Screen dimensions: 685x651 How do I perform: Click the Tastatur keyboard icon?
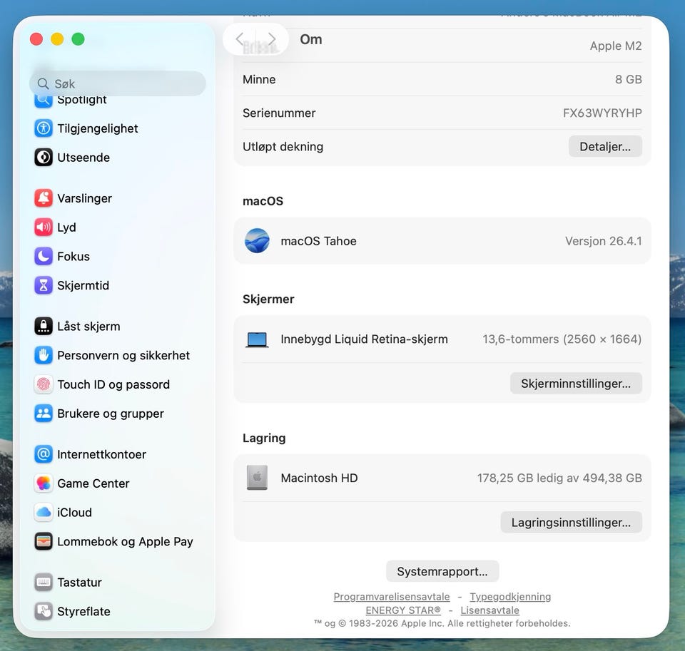coord(44,582)
